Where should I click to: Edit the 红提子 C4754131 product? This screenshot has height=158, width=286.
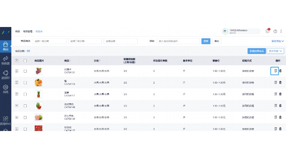point(275,71)
